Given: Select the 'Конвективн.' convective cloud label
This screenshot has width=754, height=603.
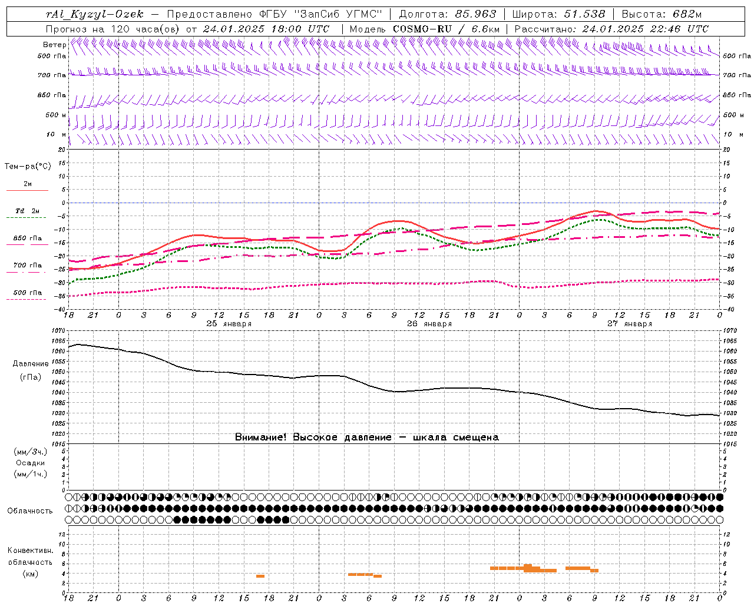Looking at the screenshot, I should [30, 551].
